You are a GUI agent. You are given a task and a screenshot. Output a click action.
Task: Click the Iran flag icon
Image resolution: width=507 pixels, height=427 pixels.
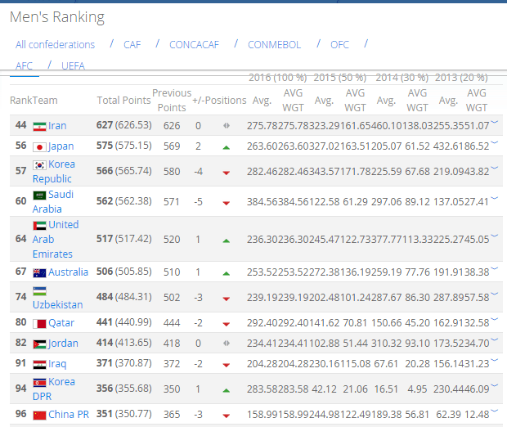pos(39,126)
